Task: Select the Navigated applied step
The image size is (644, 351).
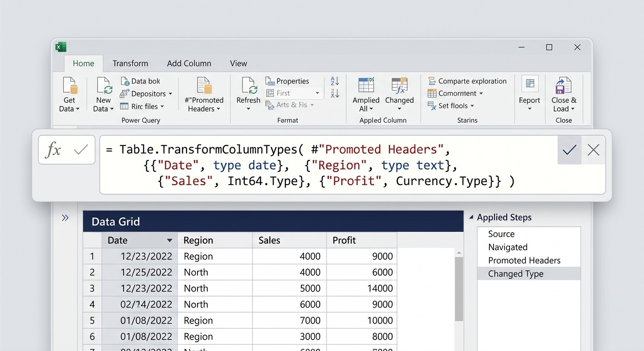Action: 529,247
